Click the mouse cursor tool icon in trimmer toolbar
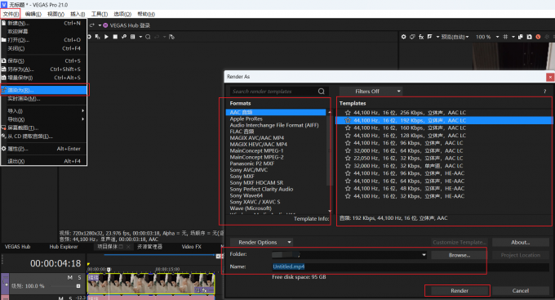555x300 pixels. click(x=171, y=37)
